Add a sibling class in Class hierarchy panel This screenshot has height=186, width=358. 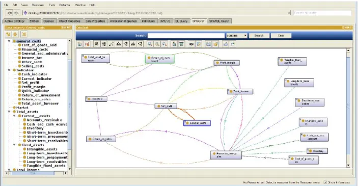15,34
